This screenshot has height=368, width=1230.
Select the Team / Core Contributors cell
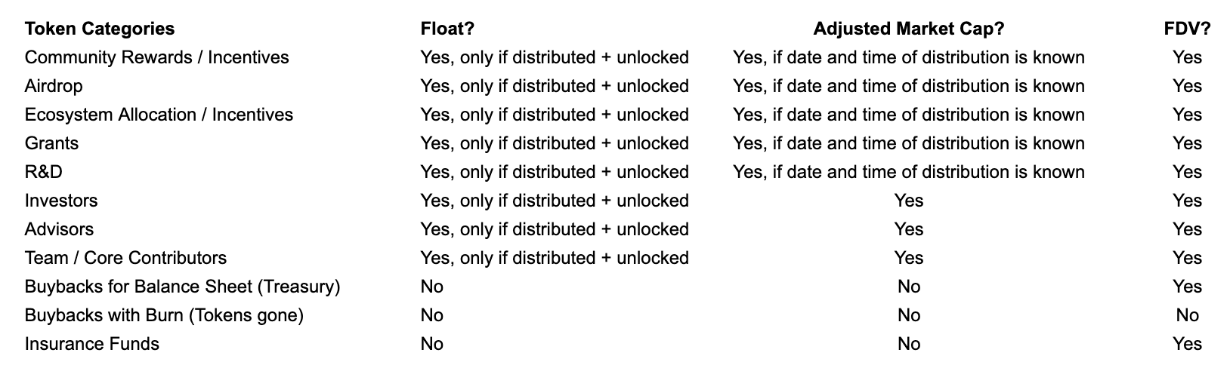(125, 258)
